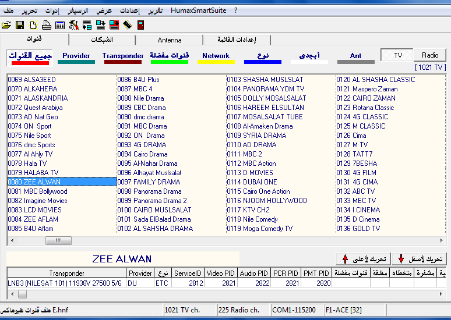
Task: Click the Transponder column header
Action: tap(67, 273)
